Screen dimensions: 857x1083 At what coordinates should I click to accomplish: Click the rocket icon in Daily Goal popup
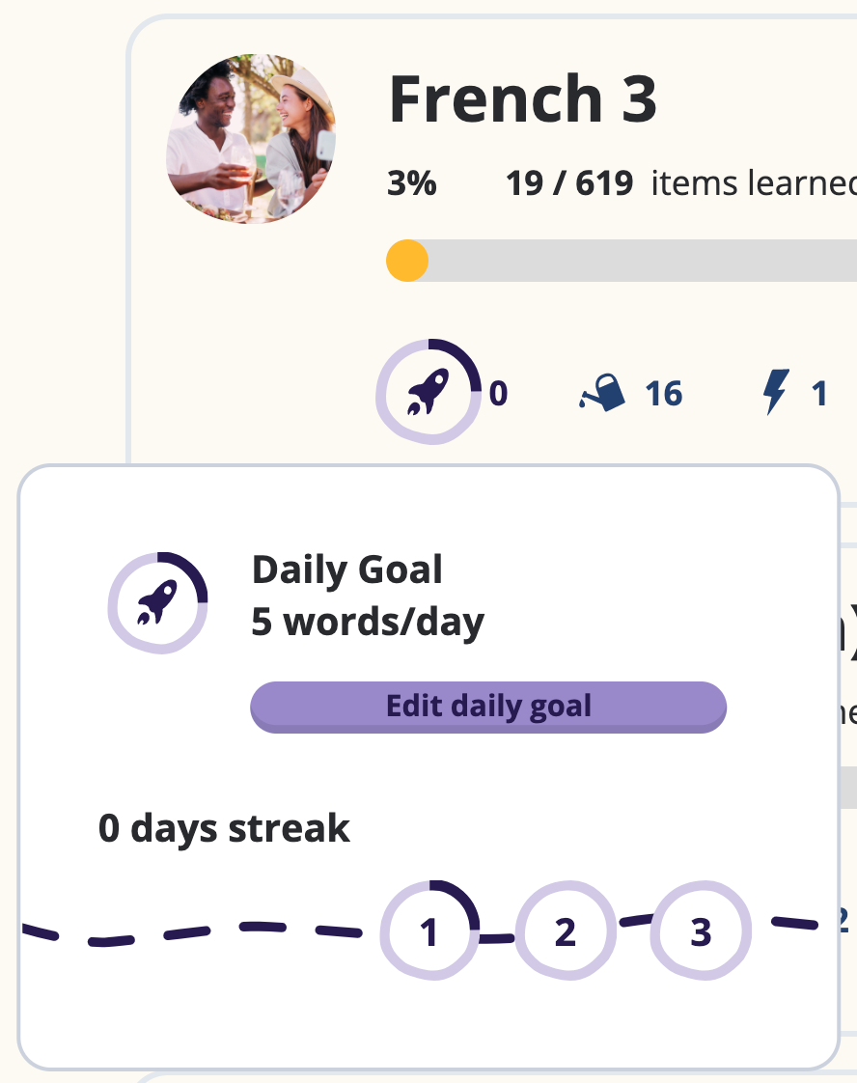157,602
